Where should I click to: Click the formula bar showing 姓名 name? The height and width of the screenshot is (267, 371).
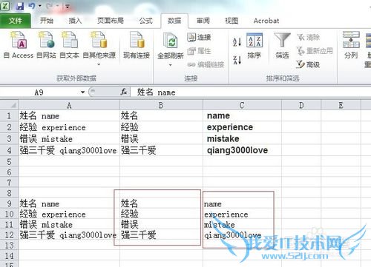(x=250, y=92)
